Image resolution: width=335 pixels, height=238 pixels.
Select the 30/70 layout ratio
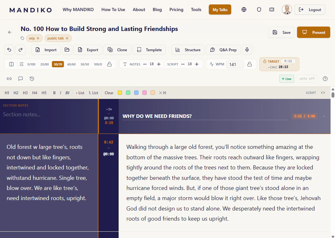[58, 64]
